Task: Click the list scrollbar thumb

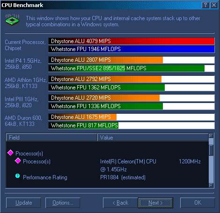Action: point(211,150)
